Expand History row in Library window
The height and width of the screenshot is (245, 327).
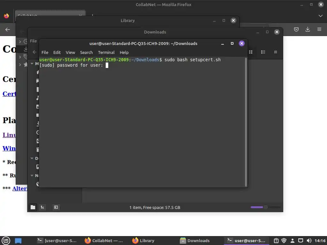[20, 41]
